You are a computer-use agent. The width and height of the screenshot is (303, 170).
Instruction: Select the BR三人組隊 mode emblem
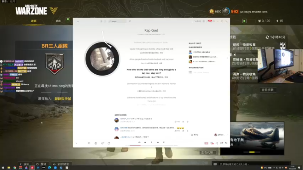point(55,64)
